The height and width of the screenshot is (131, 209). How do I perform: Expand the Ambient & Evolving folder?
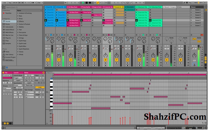point(18,13)
